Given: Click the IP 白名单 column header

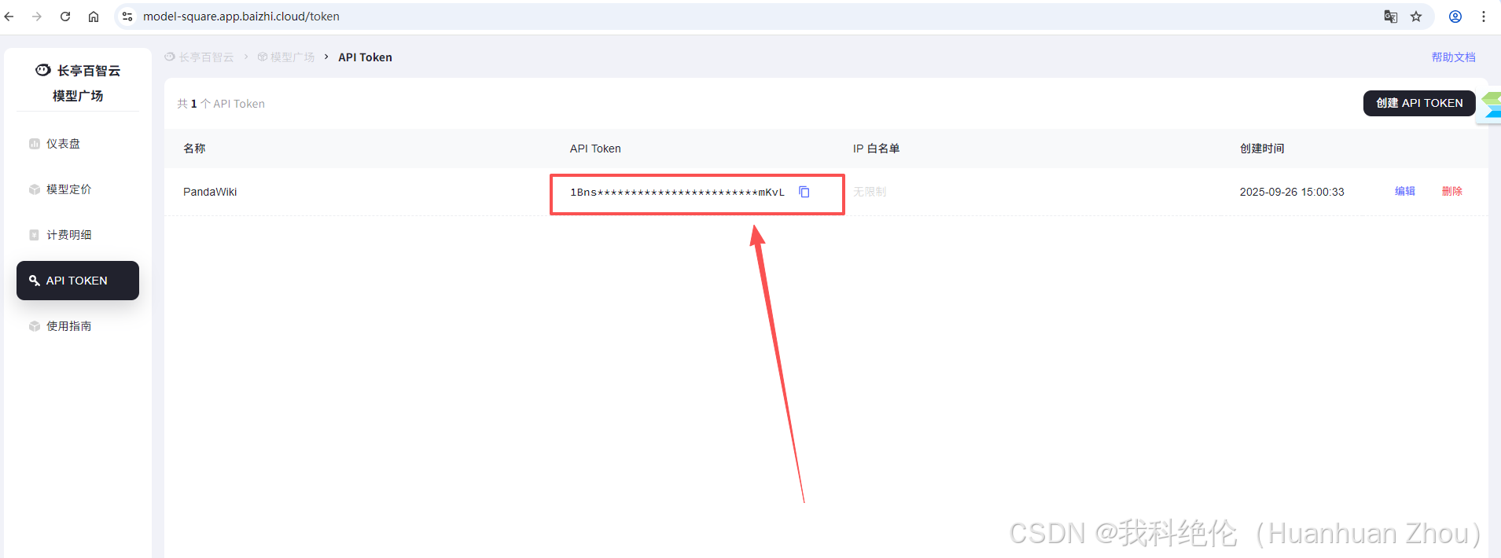Looking at the screenshot, I should [x=876, y=149].
